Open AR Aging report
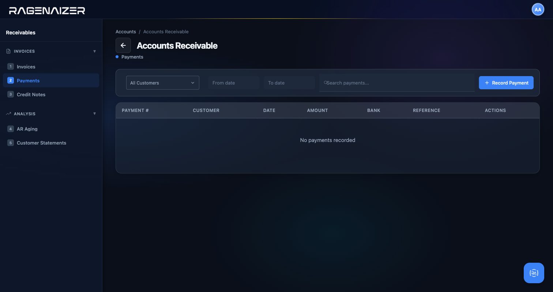 [51, 129]
